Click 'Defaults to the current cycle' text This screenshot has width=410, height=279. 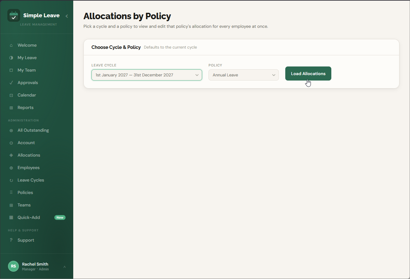[170, 47]
